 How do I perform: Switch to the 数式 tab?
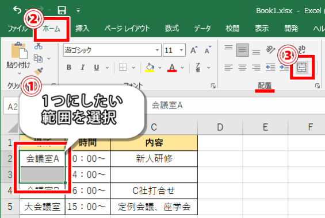pos(172,28)
